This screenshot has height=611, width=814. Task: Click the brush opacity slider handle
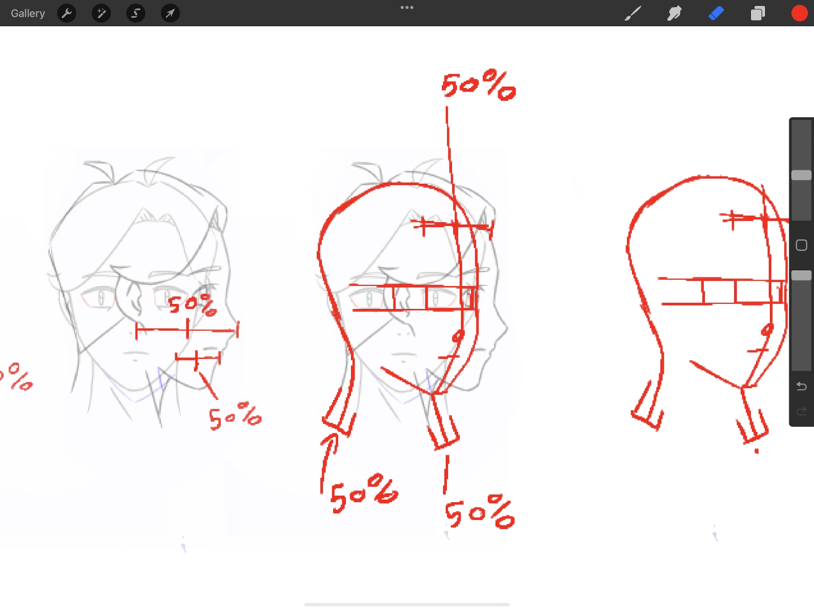point(801,276)
